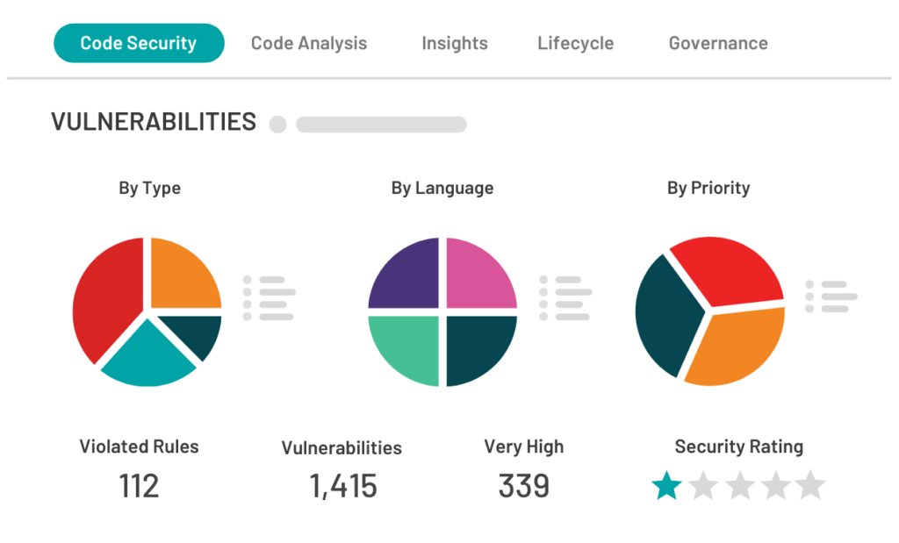Click the Vulnerabilities total of 1,415
Screen dimensions: 899x543
point(342,485)
